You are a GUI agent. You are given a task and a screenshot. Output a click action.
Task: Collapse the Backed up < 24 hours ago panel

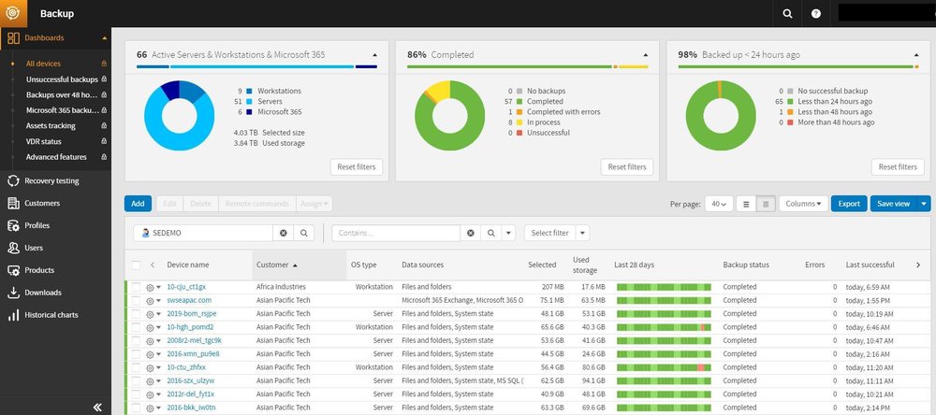(x=916, y=55)
